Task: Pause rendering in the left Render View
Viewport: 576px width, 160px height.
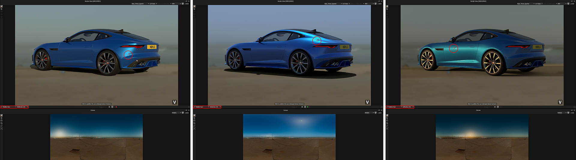Action: (109, 107)
